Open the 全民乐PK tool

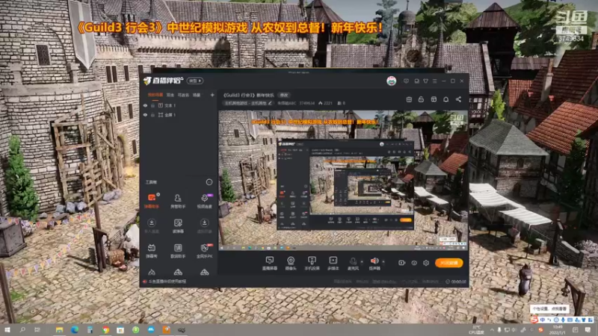(x=204, y=251)
